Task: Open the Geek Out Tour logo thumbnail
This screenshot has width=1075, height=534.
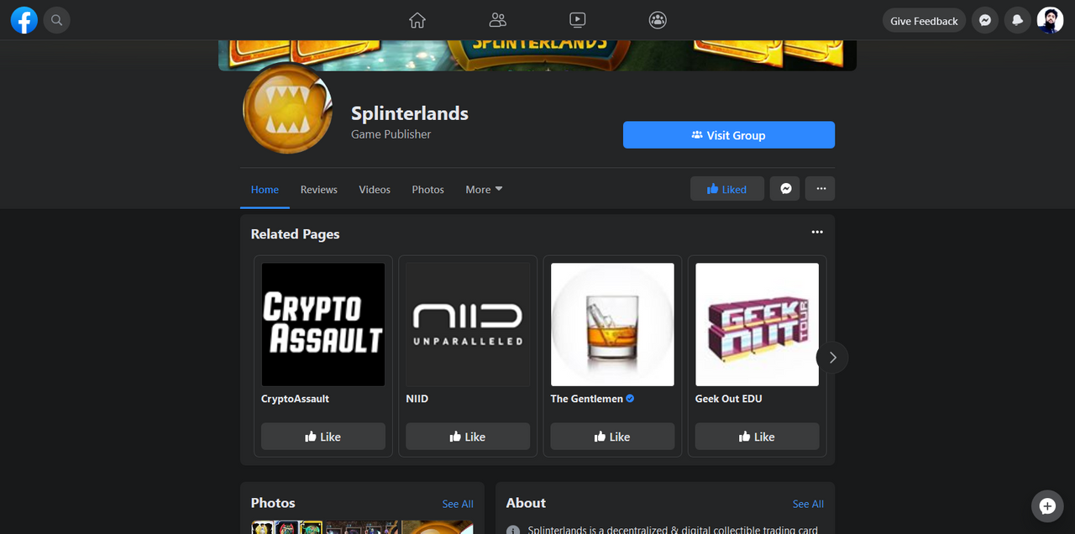Action: [x=757, y=325]
